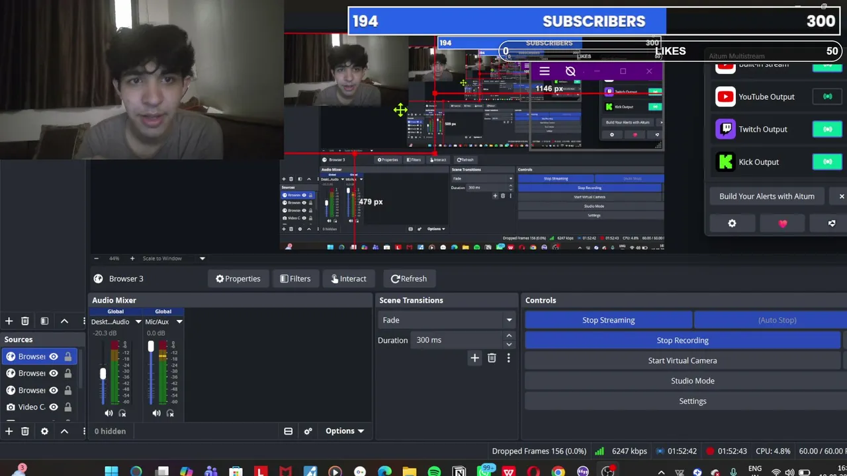This screenshot has height=476, width=847.
Task: Lock the second Browser source
Action: (67, 374)
